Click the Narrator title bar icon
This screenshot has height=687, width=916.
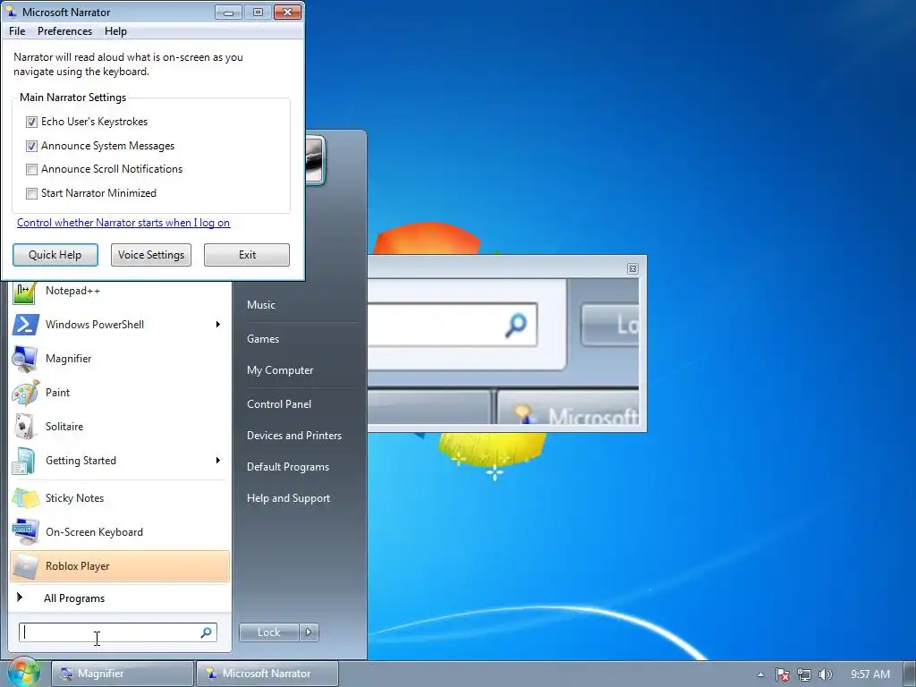[11, 12]
